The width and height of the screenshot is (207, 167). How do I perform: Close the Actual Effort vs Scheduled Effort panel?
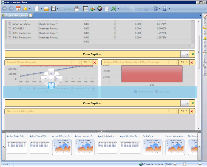(x=192, y=62)
